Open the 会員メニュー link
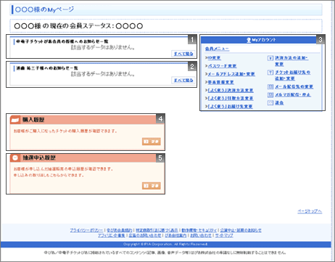 217,49
